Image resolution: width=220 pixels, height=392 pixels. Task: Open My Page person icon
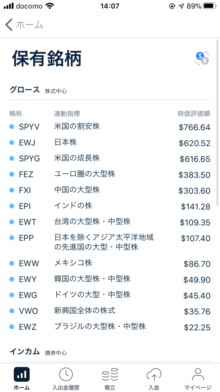pyautogui.click(x=198, y=374)
